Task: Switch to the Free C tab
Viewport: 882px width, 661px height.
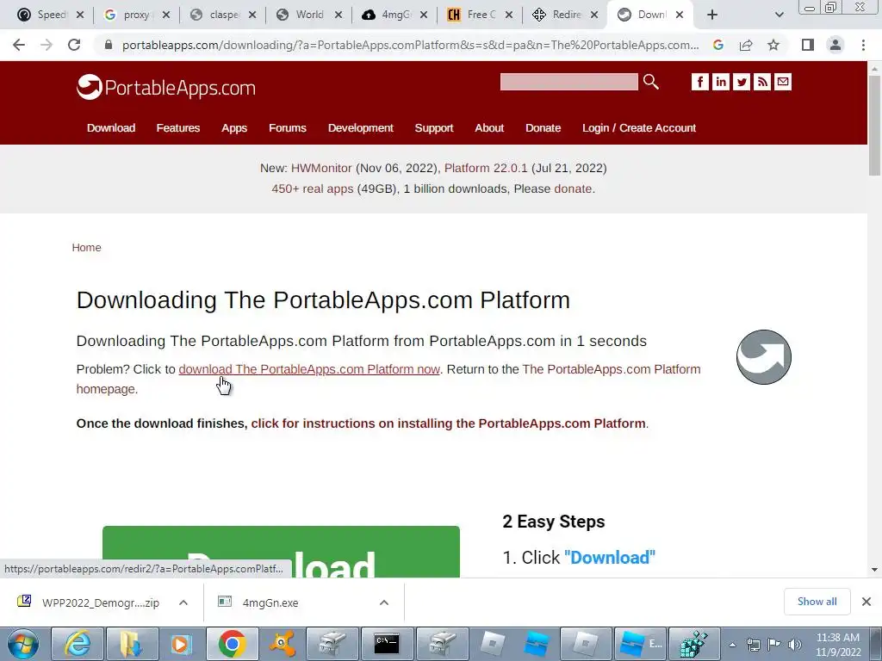Action: pyautogui.click(x=479, y=15)
